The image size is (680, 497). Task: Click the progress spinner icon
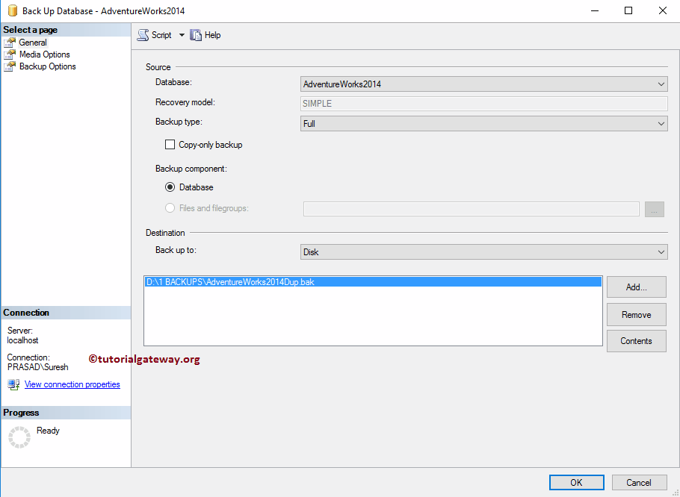coord(19,437)
